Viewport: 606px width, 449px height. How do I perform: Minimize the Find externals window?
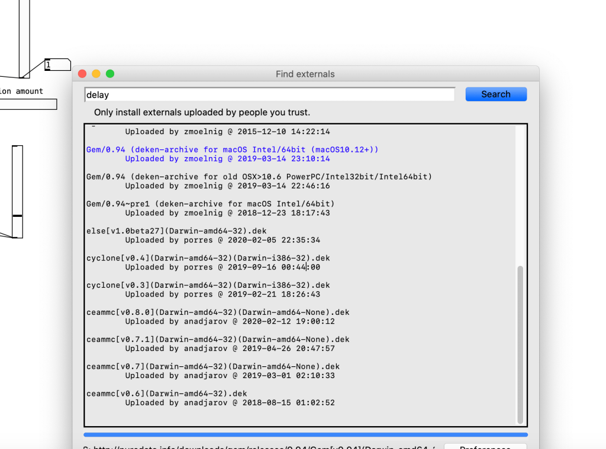click(x=96, y=74)
